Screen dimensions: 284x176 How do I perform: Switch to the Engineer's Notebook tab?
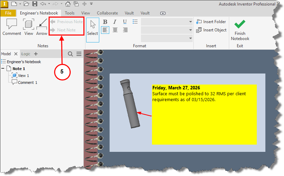pos(39,13)
